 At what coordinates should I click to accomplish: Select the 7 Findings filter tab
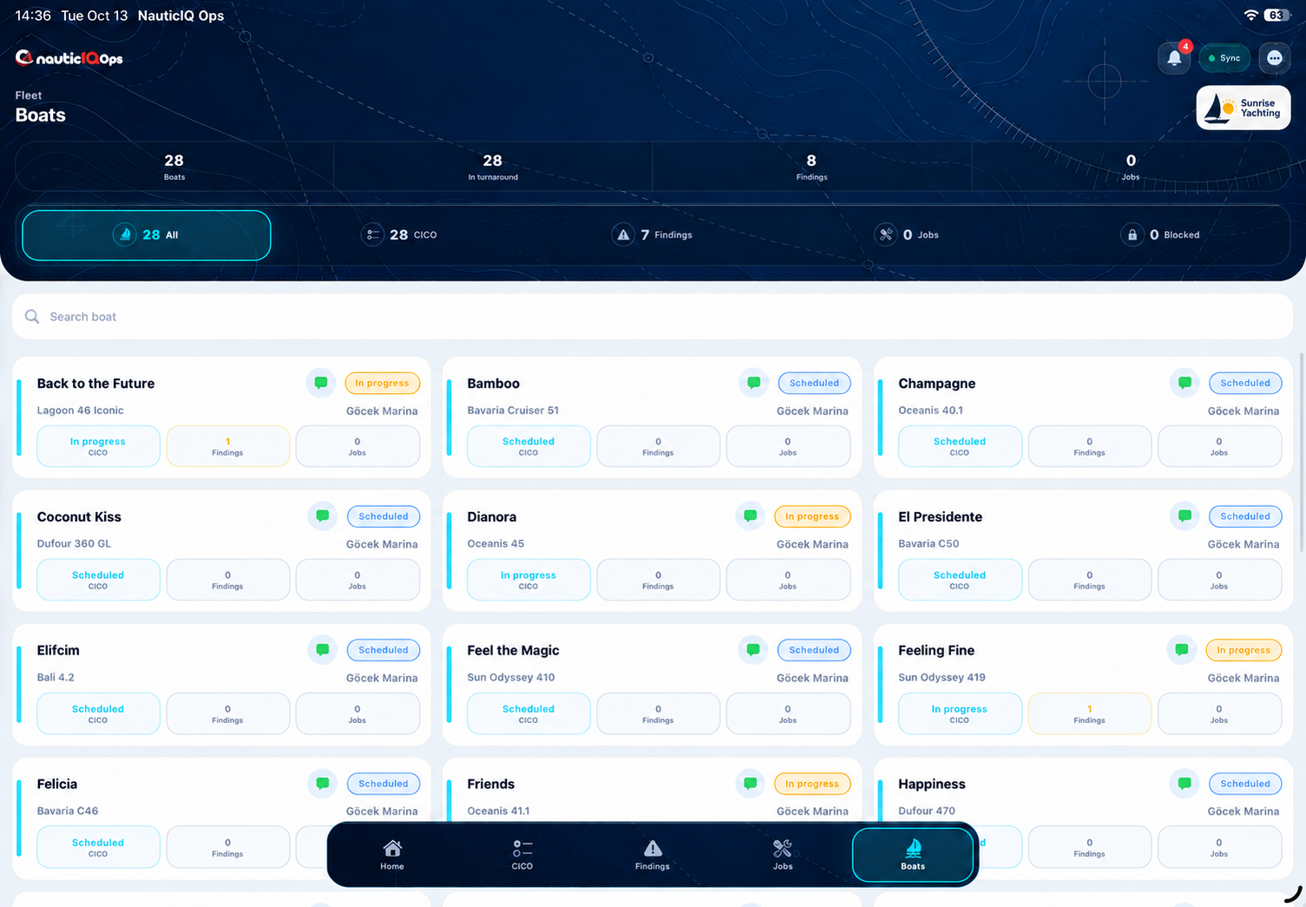tap(653, 235)
